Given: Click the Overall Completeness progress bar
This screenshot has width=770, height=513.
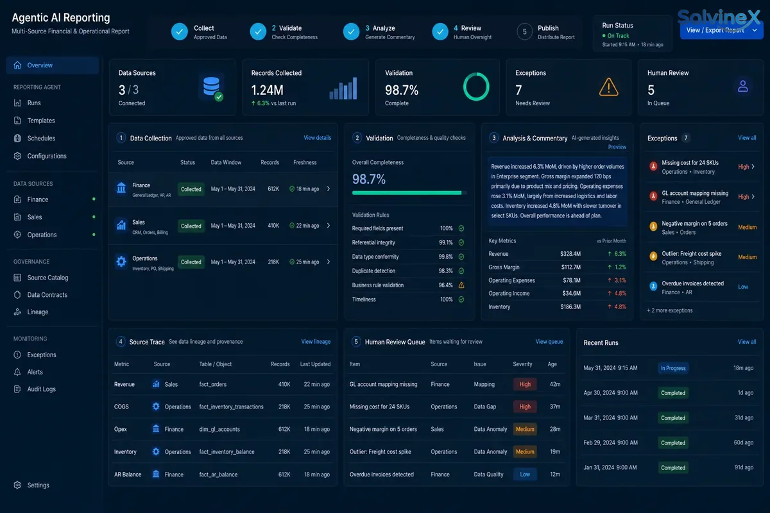Looking at the screenshot, I should pos(410,192).
